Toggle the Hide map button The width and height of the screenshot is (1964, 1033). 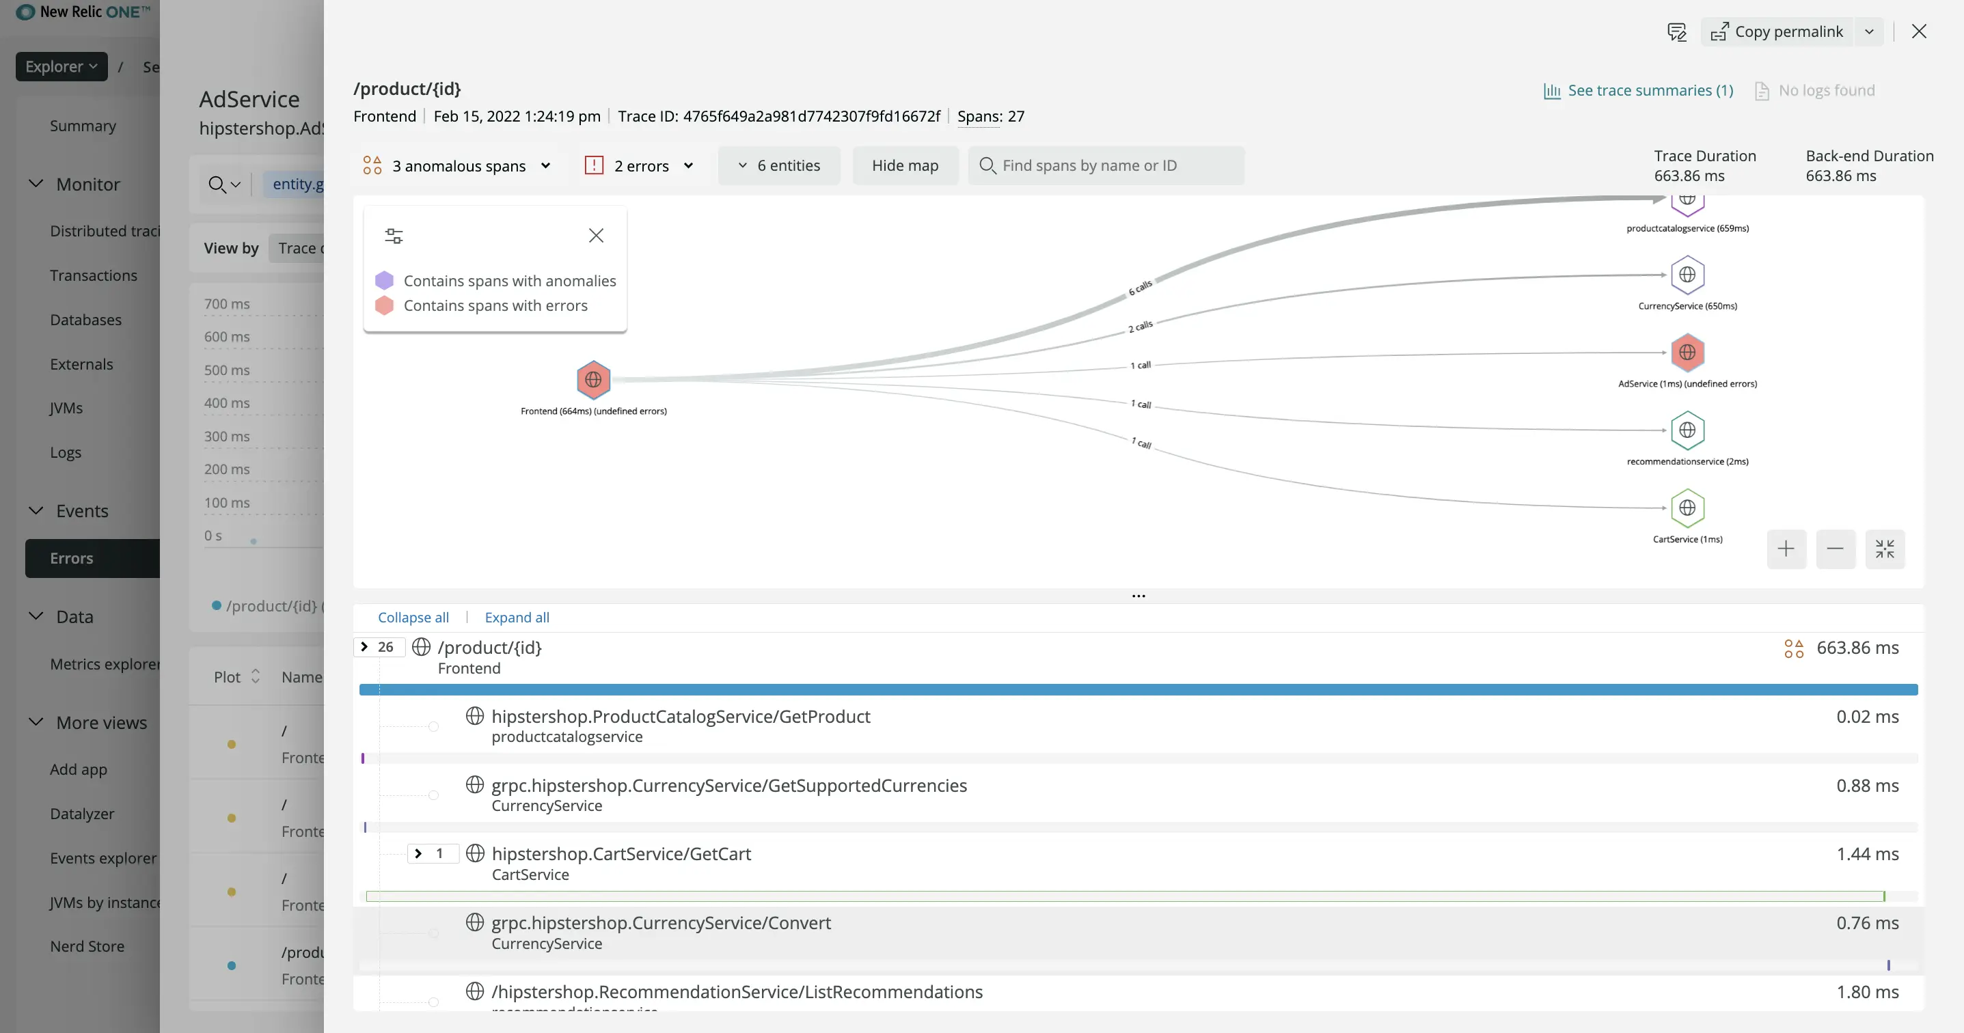905,165
